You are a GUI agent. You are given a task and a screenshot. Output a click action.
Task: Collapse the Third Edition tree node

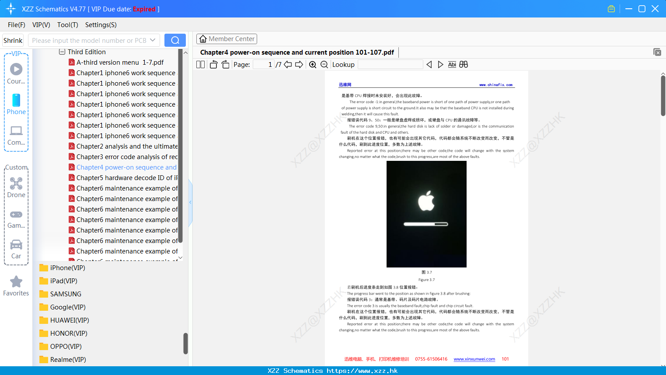[x=62, y=52]
